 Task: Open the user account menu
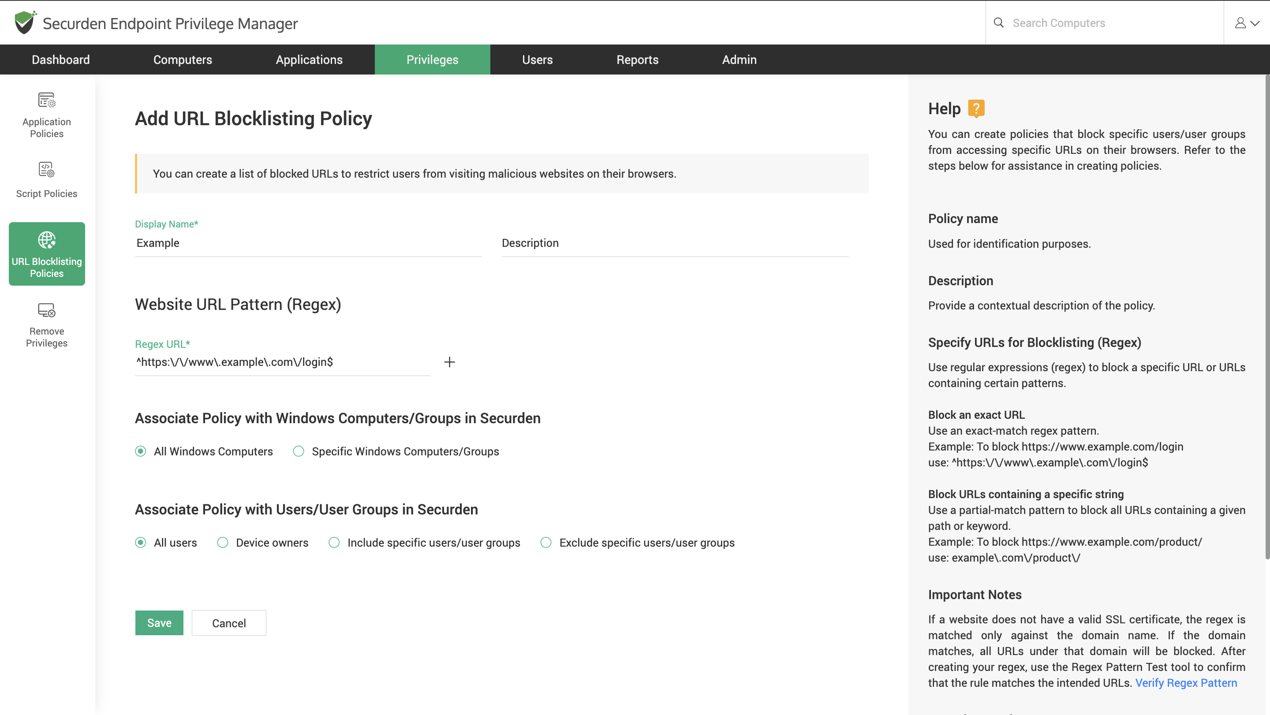[1247, 22]
